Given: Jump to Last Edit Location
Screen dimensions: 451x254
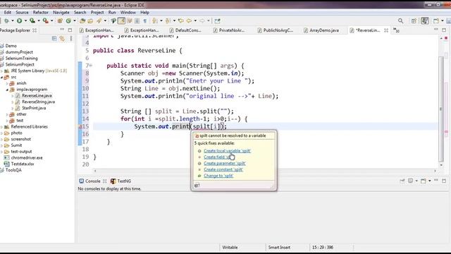Looking at the screenshot, I should click(180, 20).
